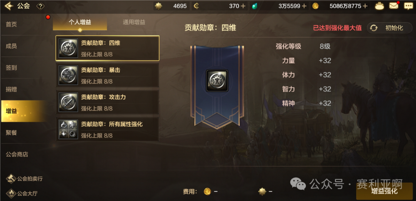Add more C currency with plus
Screen dimensions: 416x201
click(243, 6)
